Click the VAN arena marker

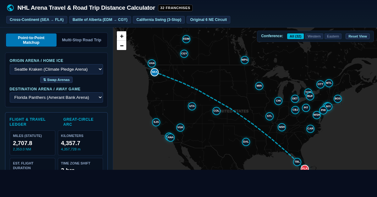click(152, 63)
